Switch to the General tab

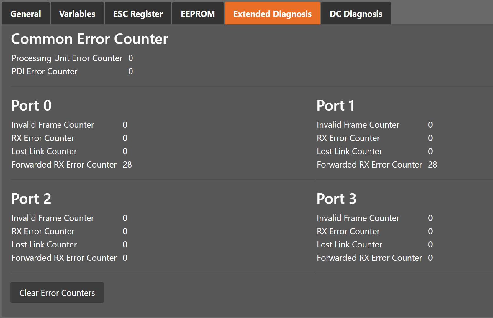coord(26,14)
